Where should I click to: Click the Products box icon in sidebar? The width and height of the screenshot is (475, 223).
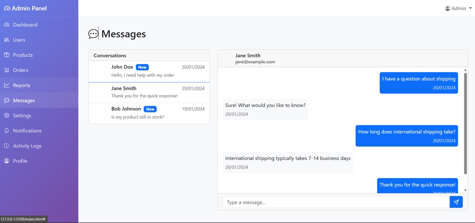[7, 55]
